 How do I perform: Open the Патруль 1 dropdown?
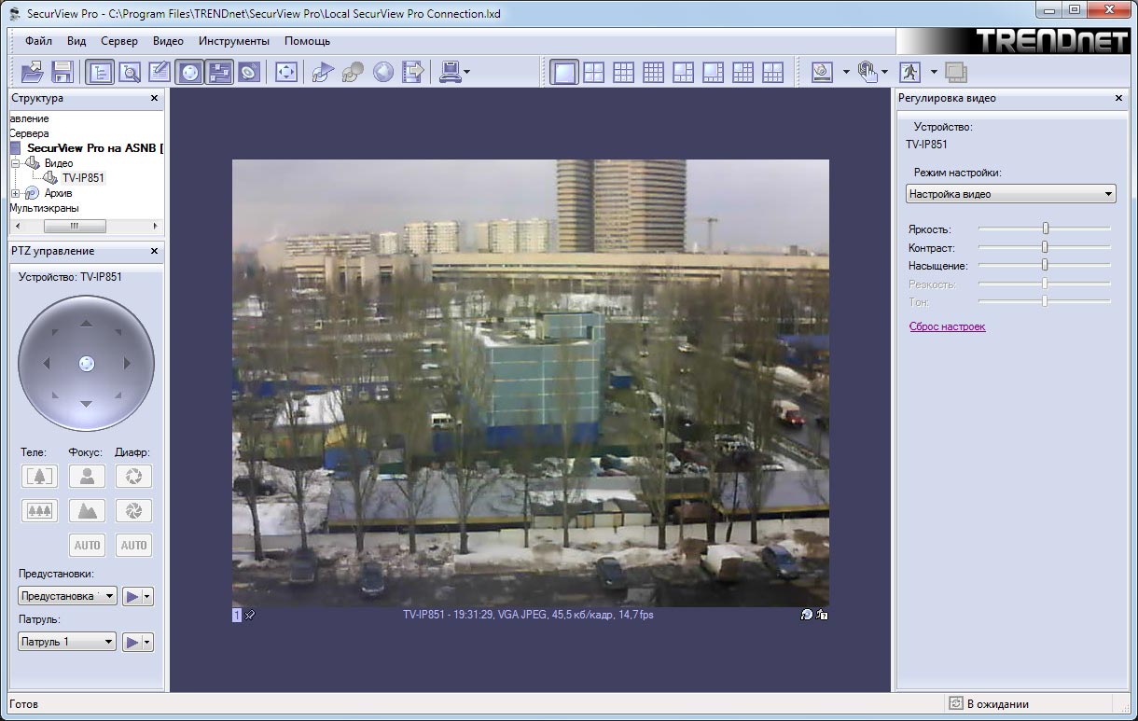tap(67, 642)
